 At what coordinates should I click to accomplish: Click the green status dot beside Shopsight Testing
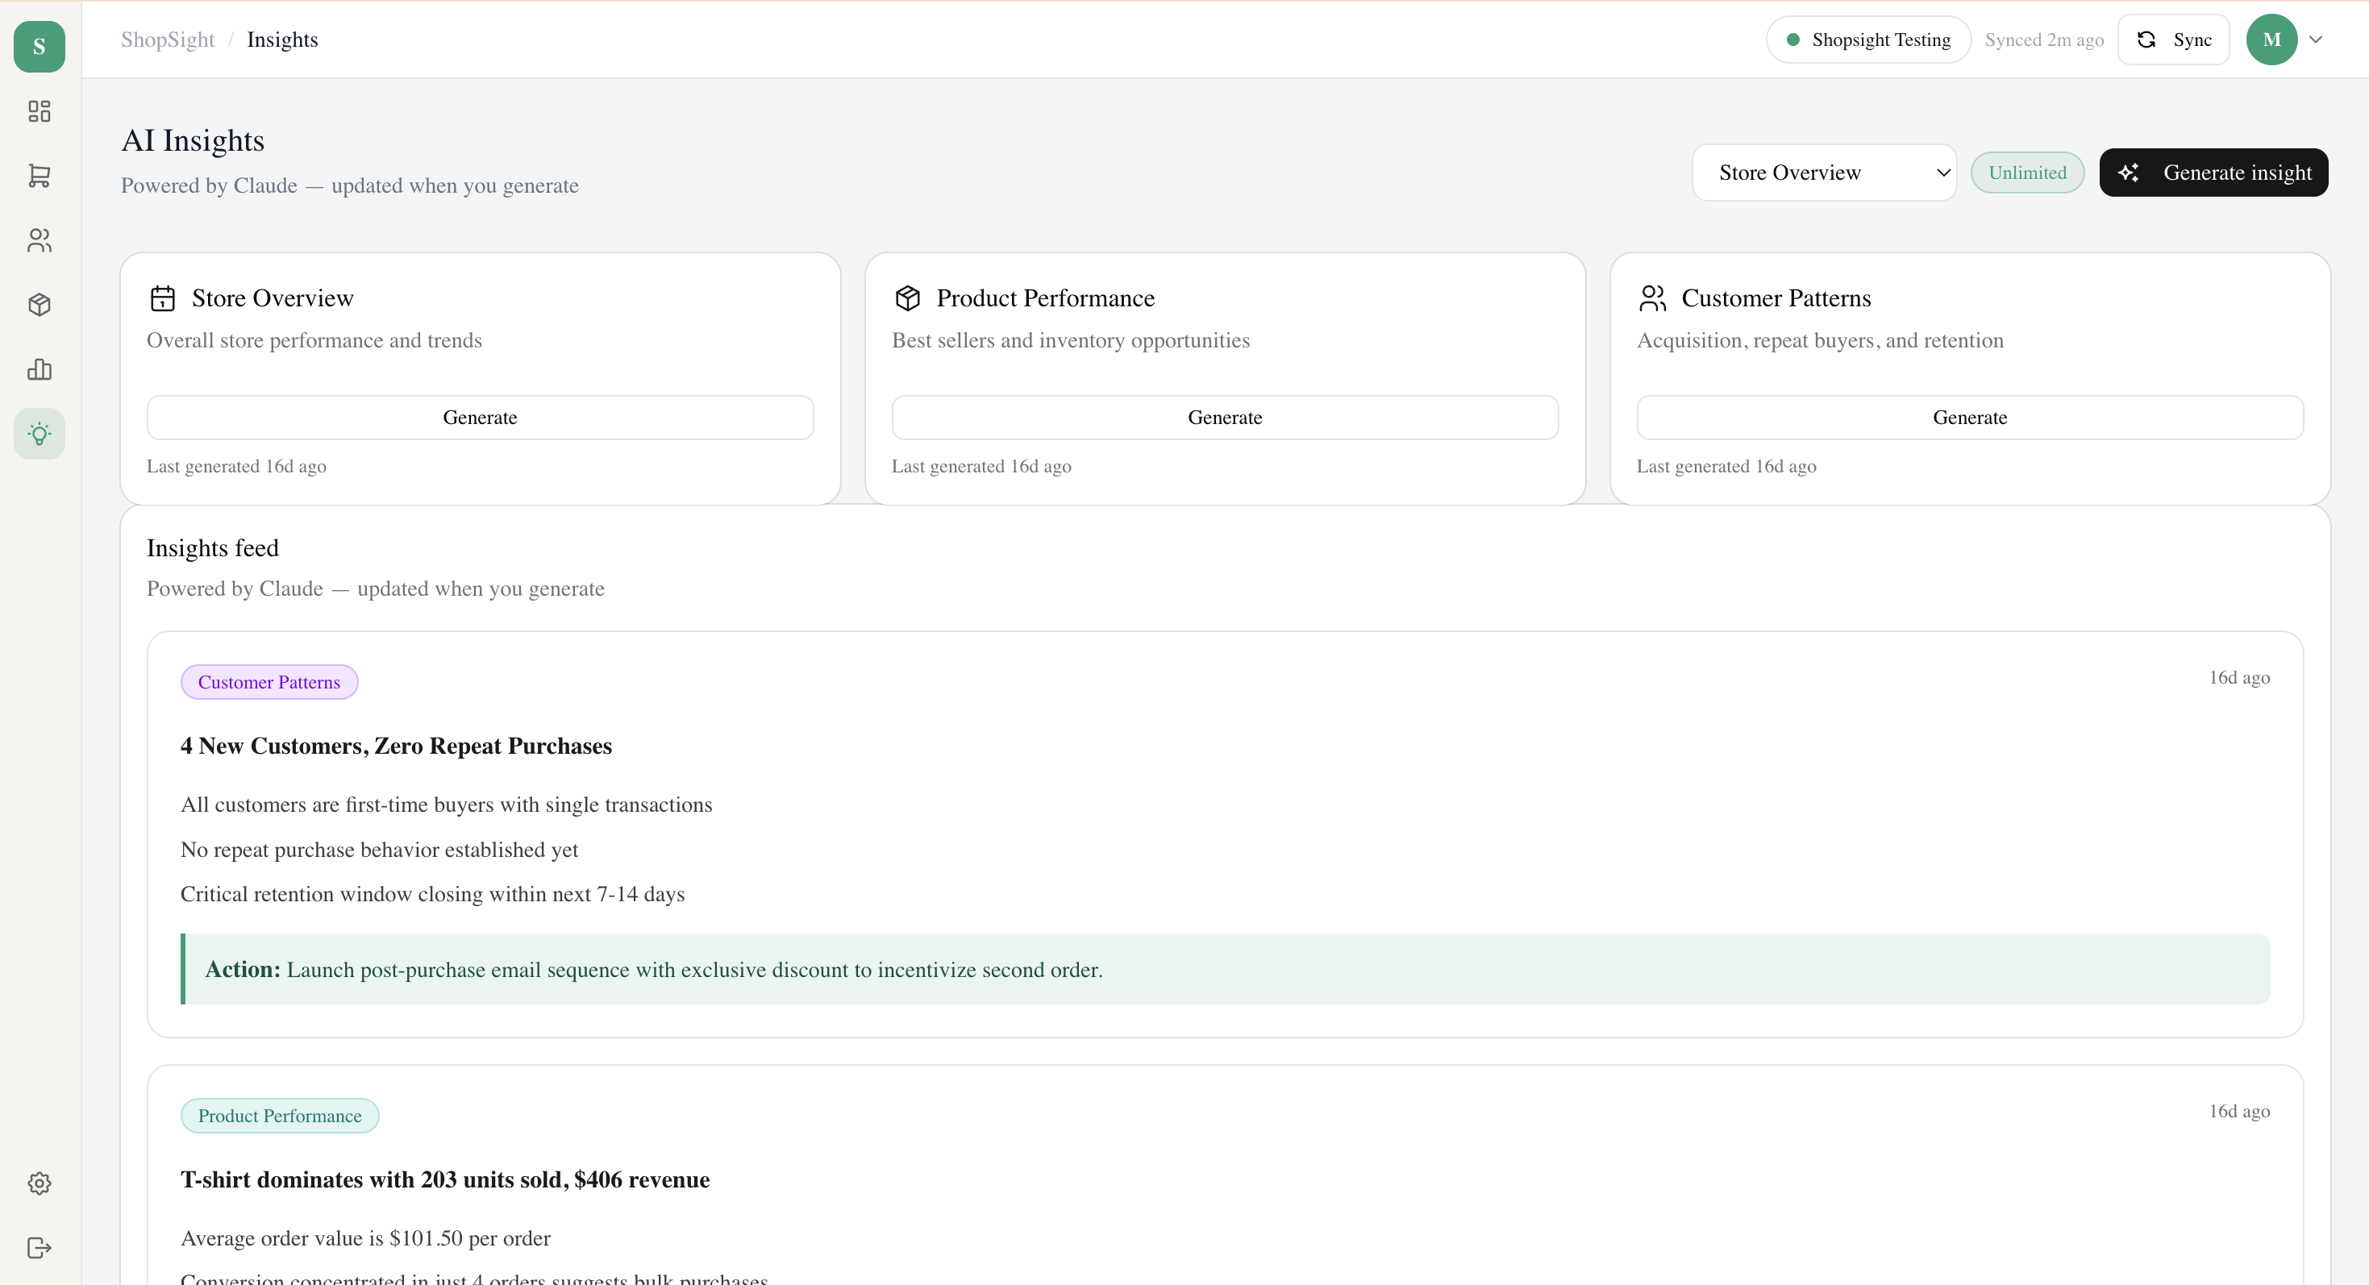coord(1793,40)
